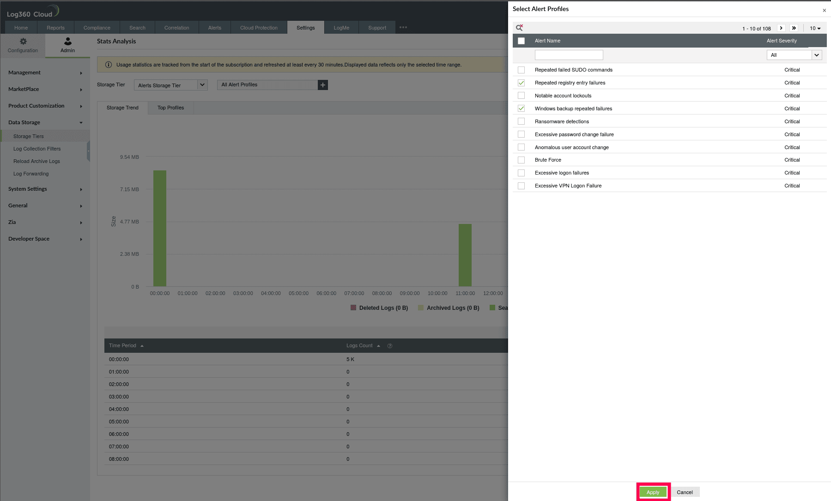Expand the General sidebar section
This screenshot has height=501, width=831.
tap(45, 205)
